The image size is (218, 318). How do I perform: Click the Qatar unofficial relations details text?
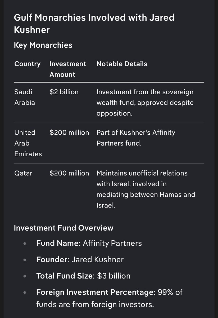146,189
